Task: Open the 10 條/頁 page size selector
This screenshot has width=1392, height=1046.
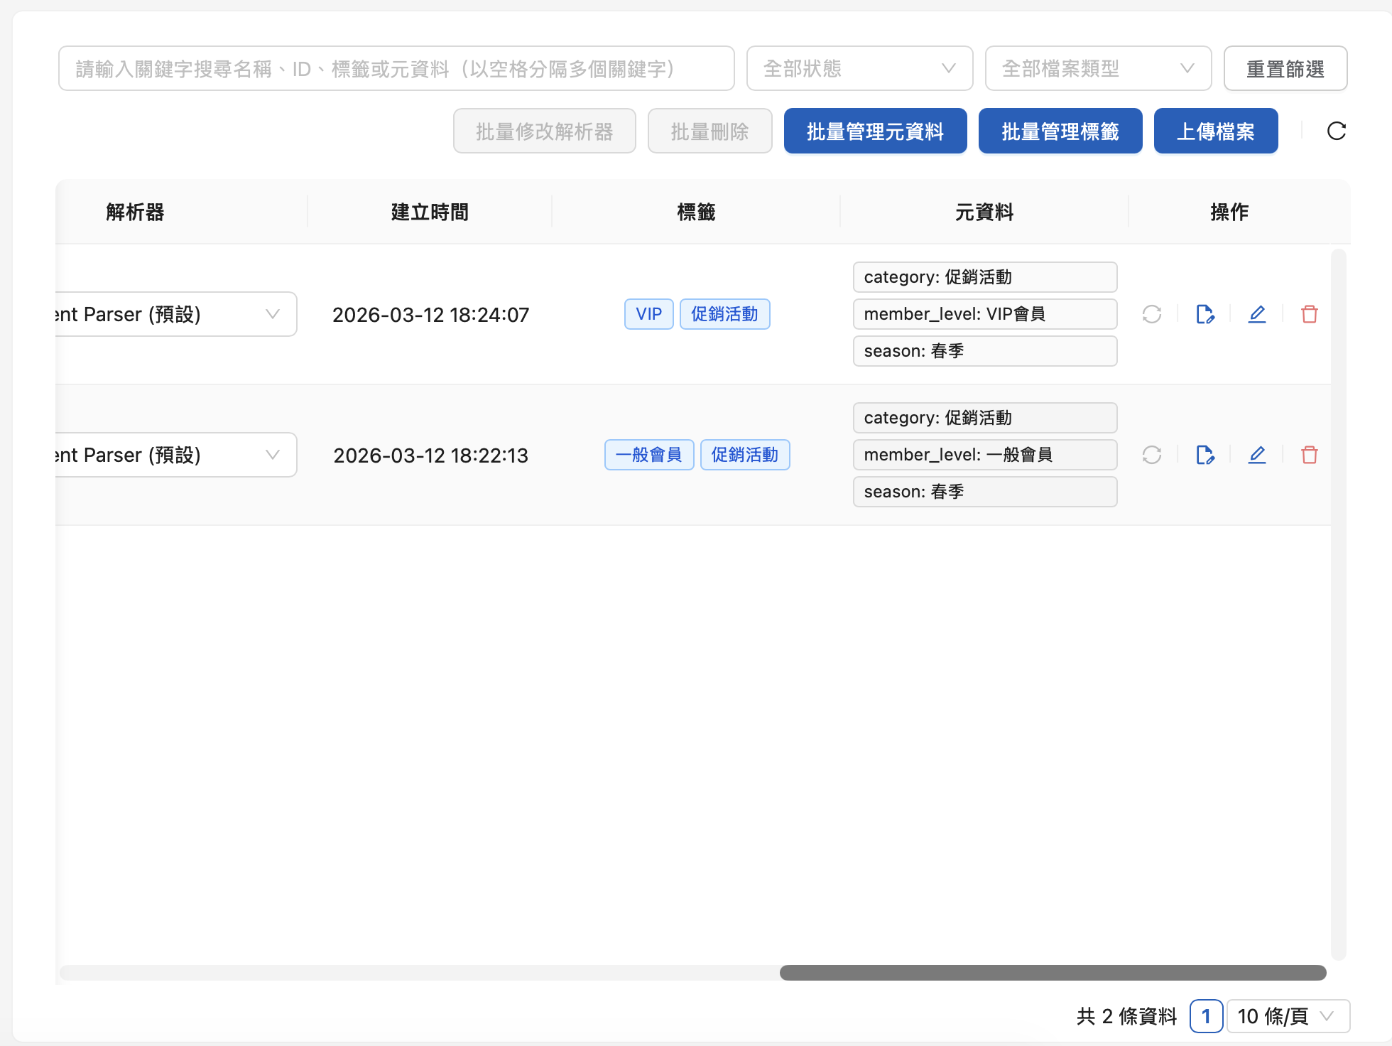Action: [x=1286, y=1016]
